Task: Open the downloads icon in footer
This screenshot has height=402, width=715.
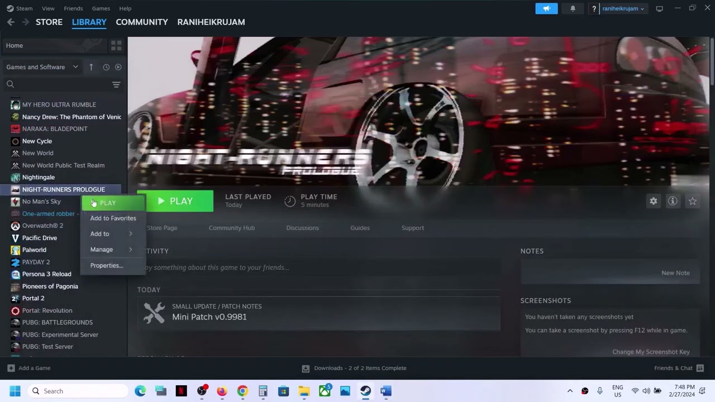Action: click(306, 368)
